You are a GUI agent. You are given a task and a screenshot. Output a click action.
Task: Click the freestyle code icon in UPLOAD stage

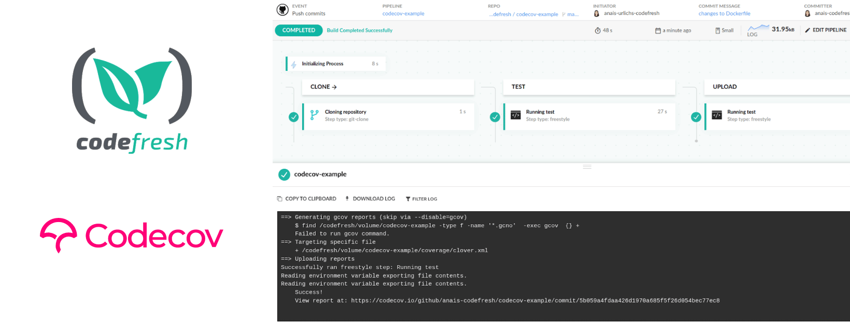click(717, 115)
